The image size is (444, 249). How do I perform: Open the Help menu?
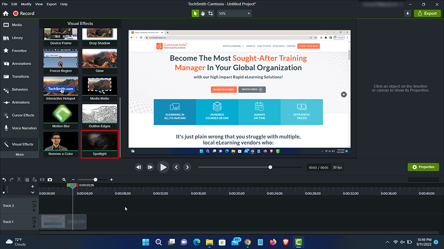[64, 4]
